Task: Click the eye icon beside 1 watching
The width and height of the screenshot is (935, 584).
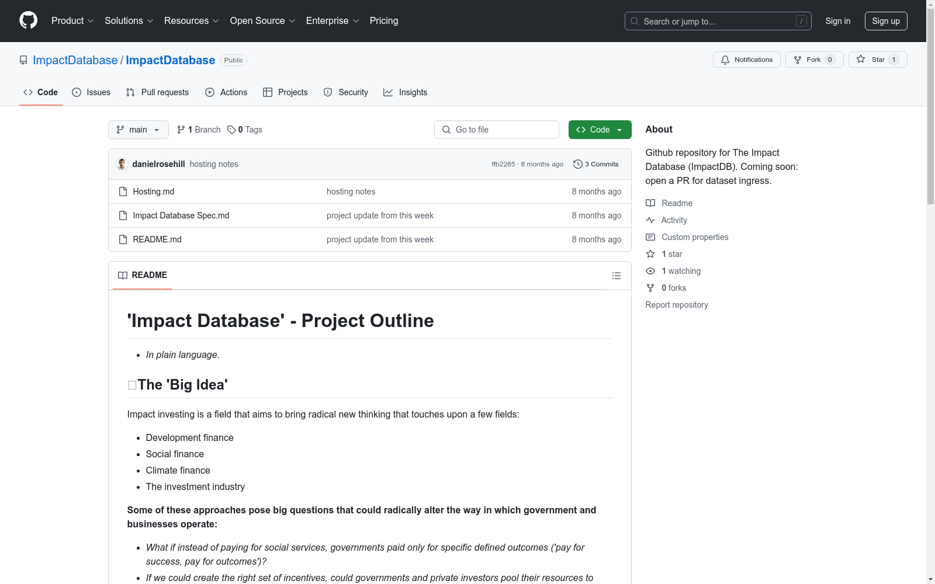Action: pyautogui.click(x=650, y=271)
